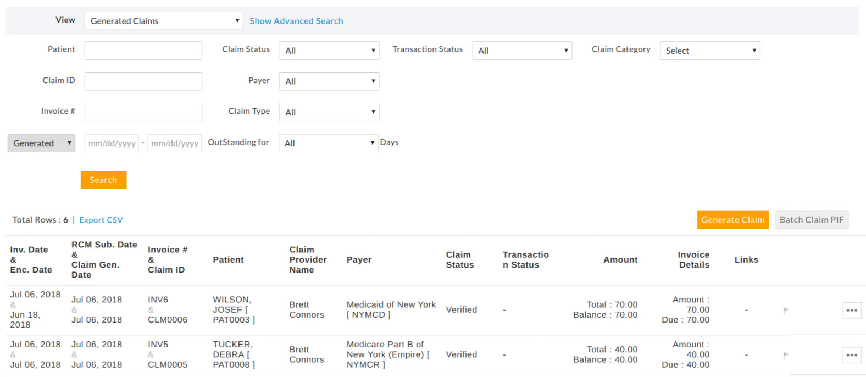The height and width of the screenshot is (377, 866).
Task: Open the Generated date type dropdown
Action: 41,143
